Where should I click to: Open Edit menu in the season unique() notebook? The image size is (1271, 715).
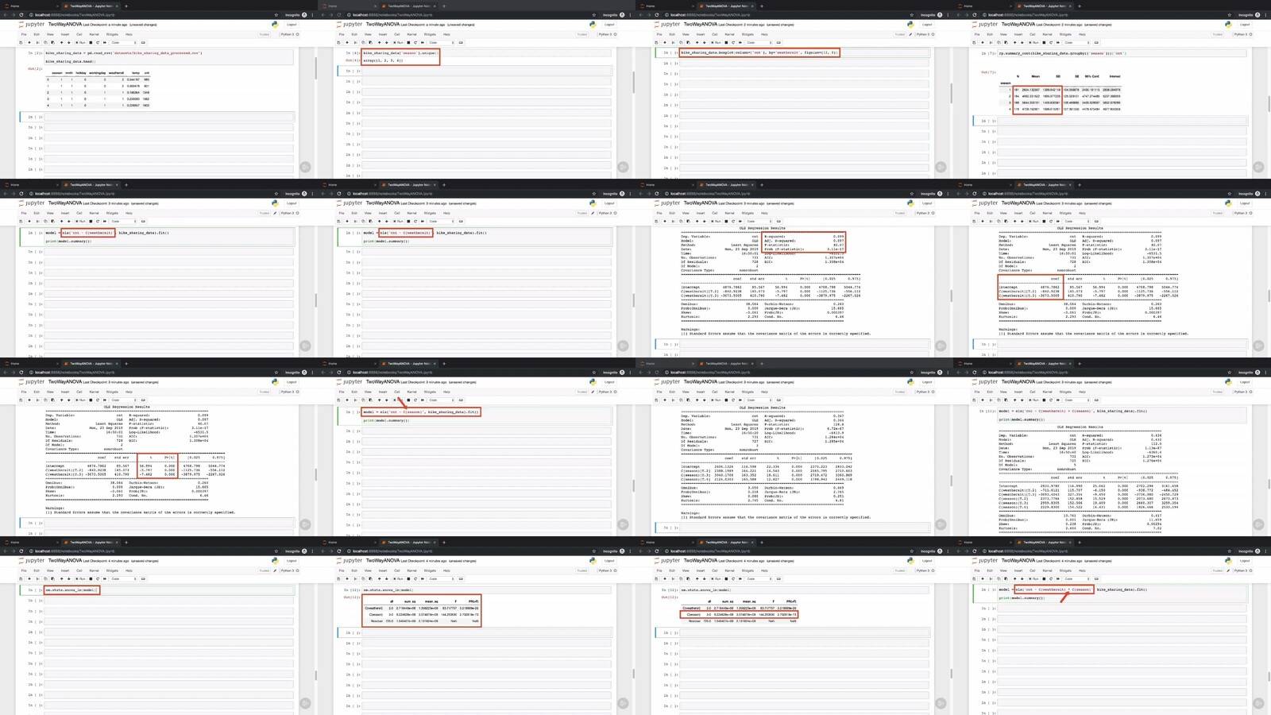point(354,34)
